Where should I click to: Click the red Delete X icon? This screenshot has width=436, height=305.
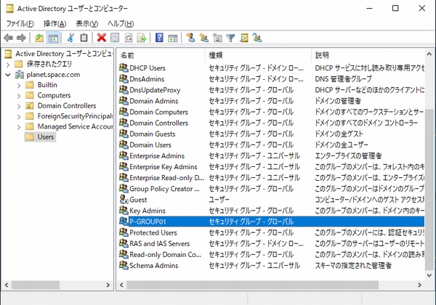click(102, 38)
